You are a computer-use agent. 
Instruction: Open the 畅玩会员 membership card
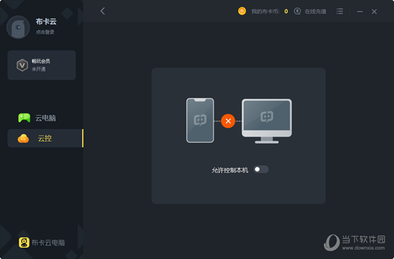42,66
